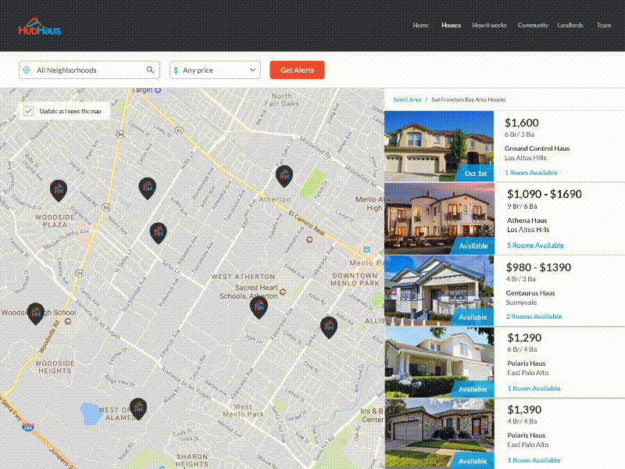Click the Caltrain station icon near Menlo Park
Viewport: 625px width, 469px height.
pyautogui.click(x=366, y=249)
